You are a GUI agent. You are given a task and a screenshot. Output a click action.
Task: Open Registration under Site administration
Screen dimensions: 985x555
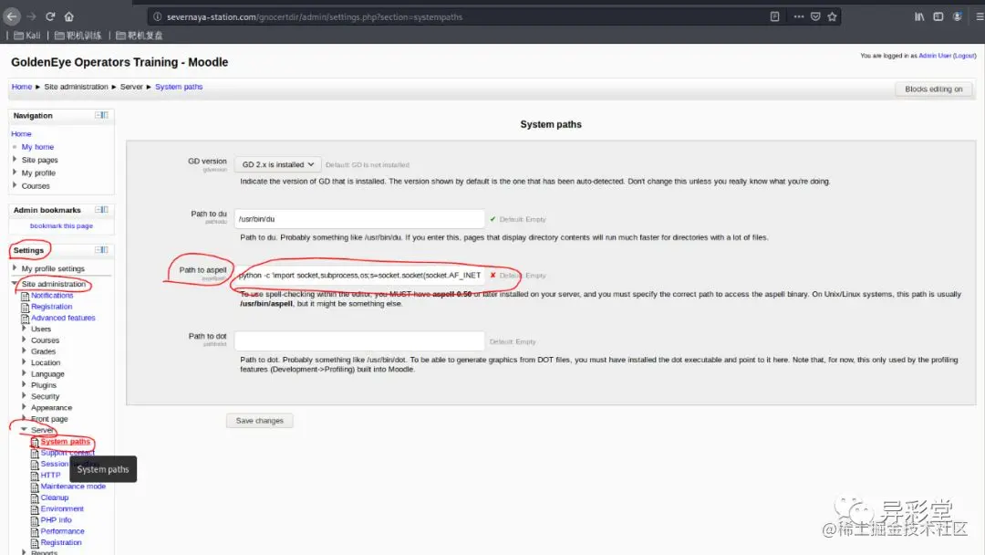coord(51,307)
